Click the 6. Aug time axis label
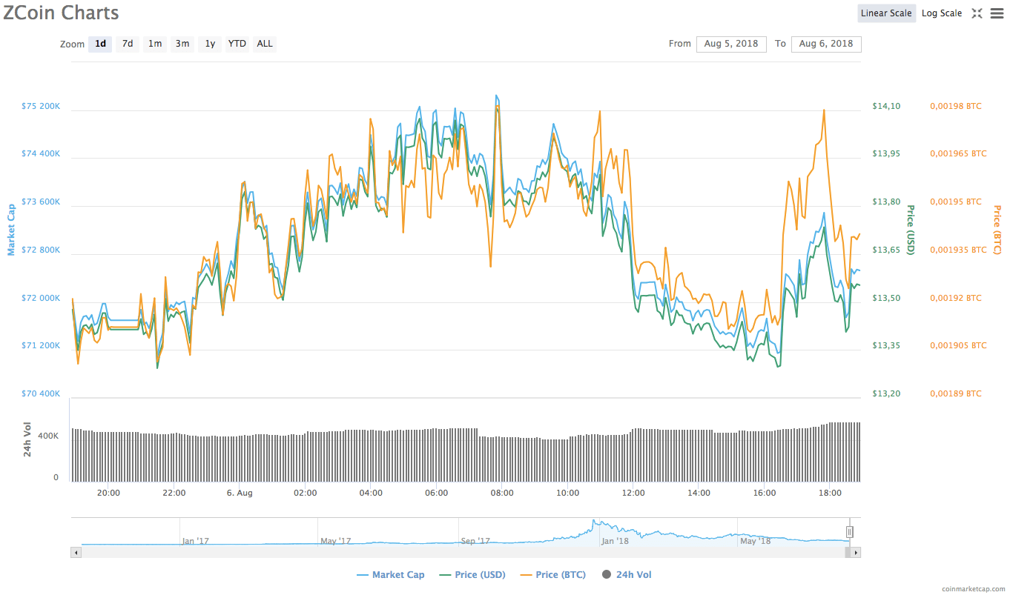Screen dimensions: 1013x595 tap(240, 493)
